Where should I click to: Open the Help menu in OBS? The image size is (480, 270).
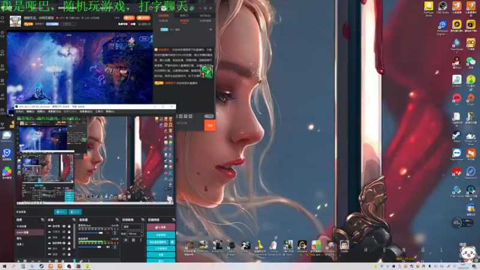[x=110, y=112]
